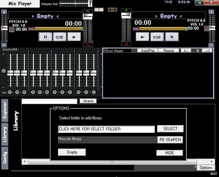Pause the right deck
219x177 pixels.
pos(171,37)
